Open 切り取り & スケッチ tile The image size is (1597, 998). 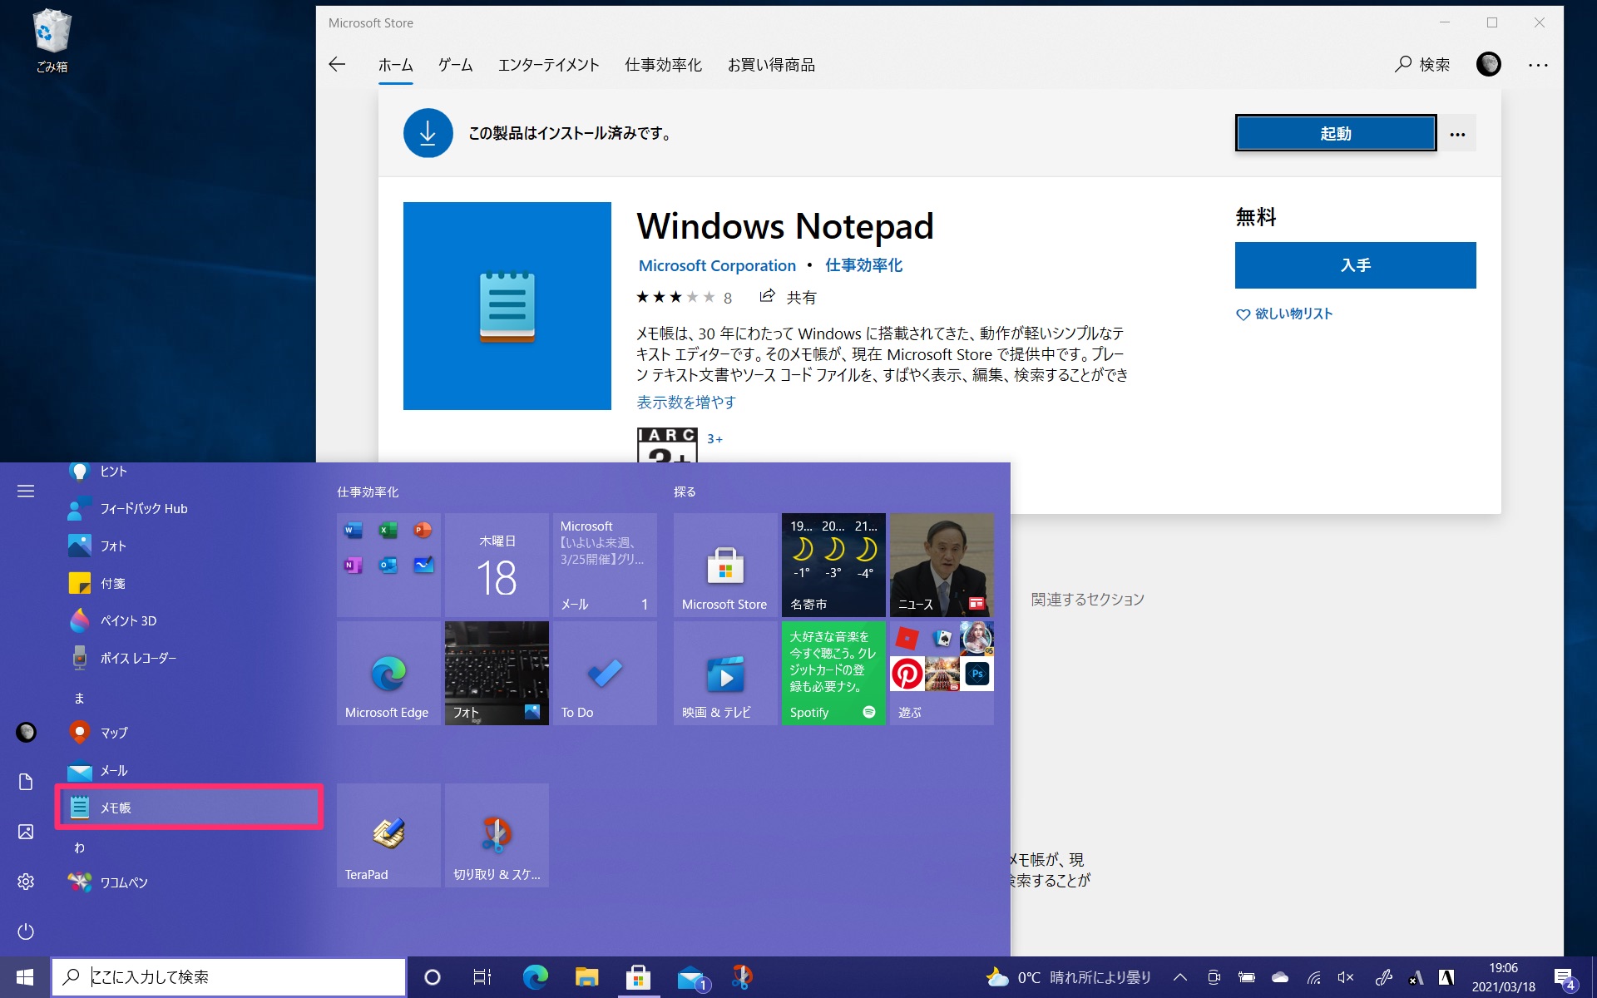[x=497, y=835]
